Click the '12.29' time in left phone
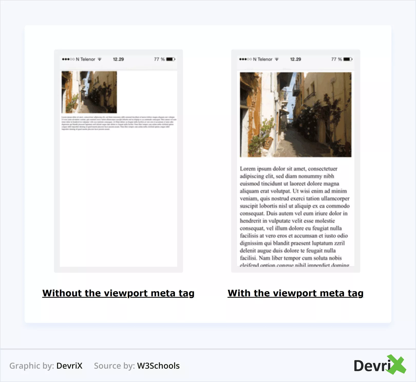 (118, 59)
